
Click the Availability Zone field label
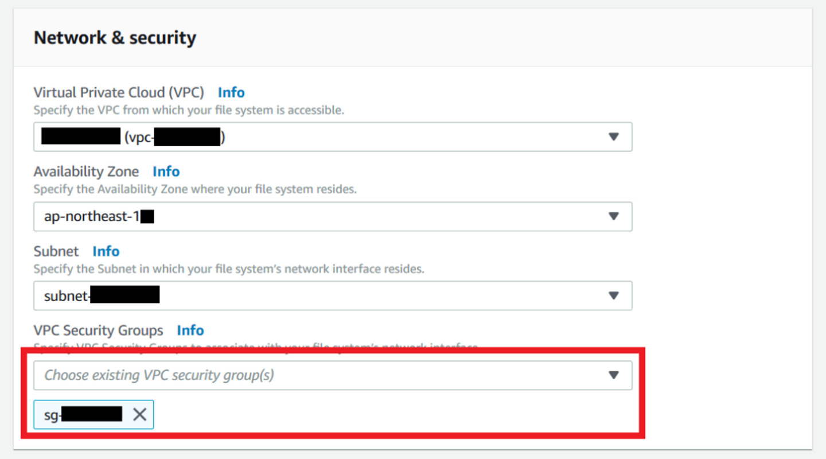tap(86, 172)
